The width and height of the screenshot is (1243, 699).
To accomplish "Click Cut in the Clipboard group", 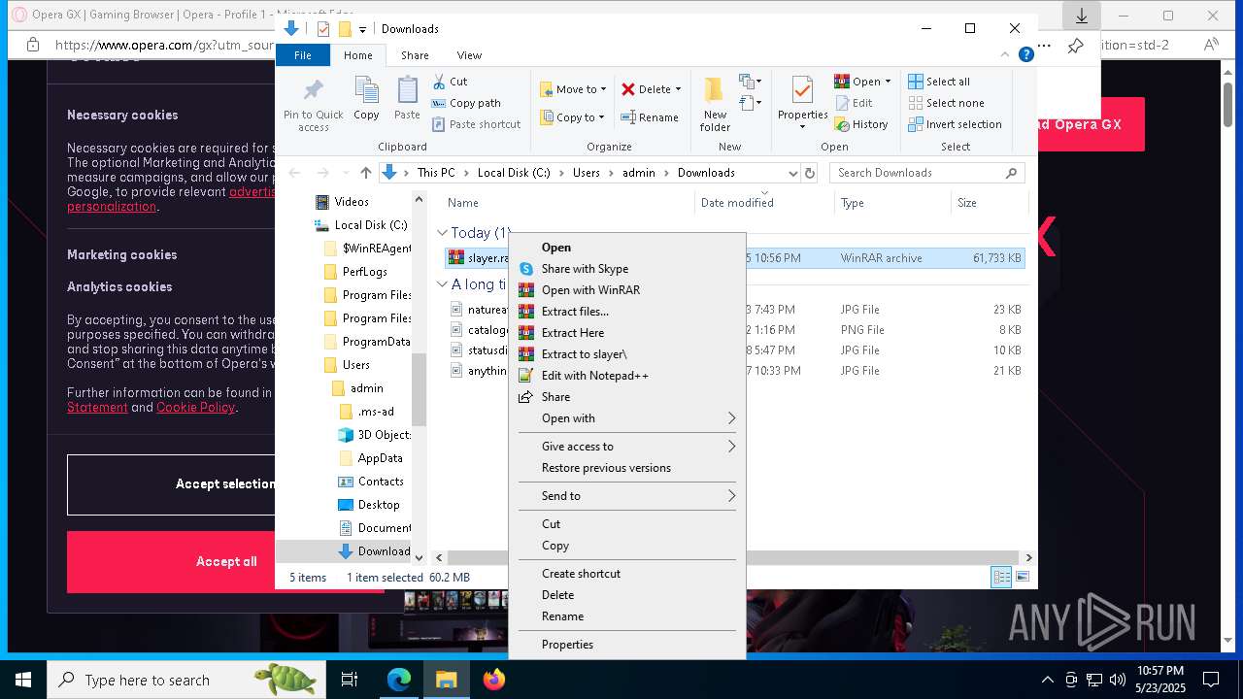I will click(450, 82).
